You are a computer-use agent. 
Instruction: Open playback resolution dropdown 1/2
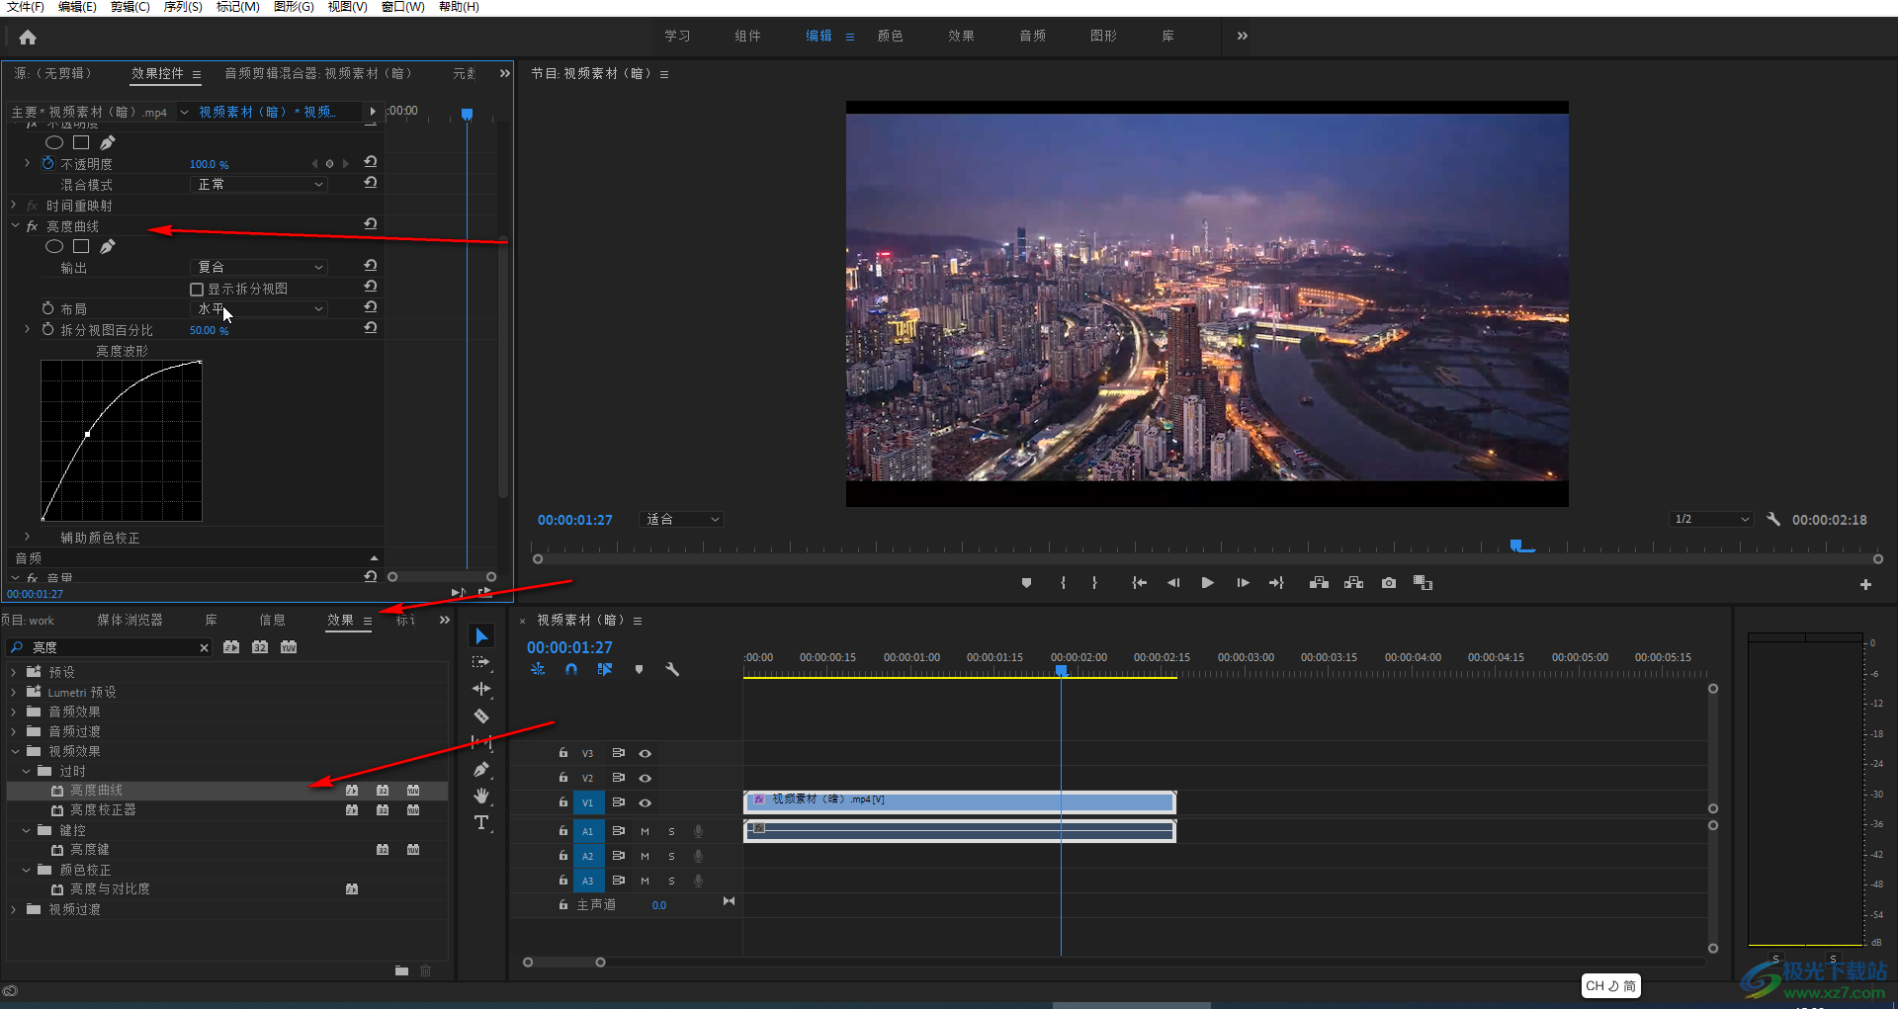[1712, 519]
